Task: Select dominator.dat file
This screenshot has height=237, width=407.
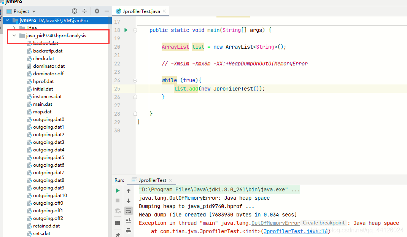Action: point(49,66)
